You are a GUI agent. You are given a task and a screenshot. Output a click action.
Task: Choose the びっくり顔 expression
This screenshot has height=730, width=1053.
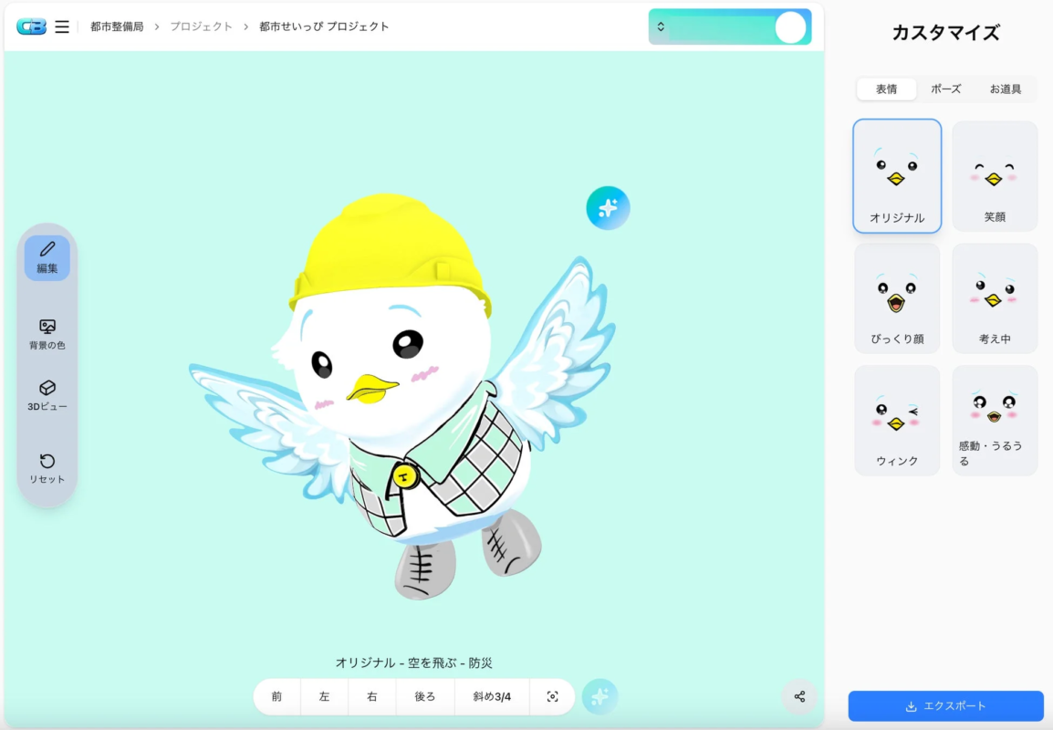(x=896, y=297)
